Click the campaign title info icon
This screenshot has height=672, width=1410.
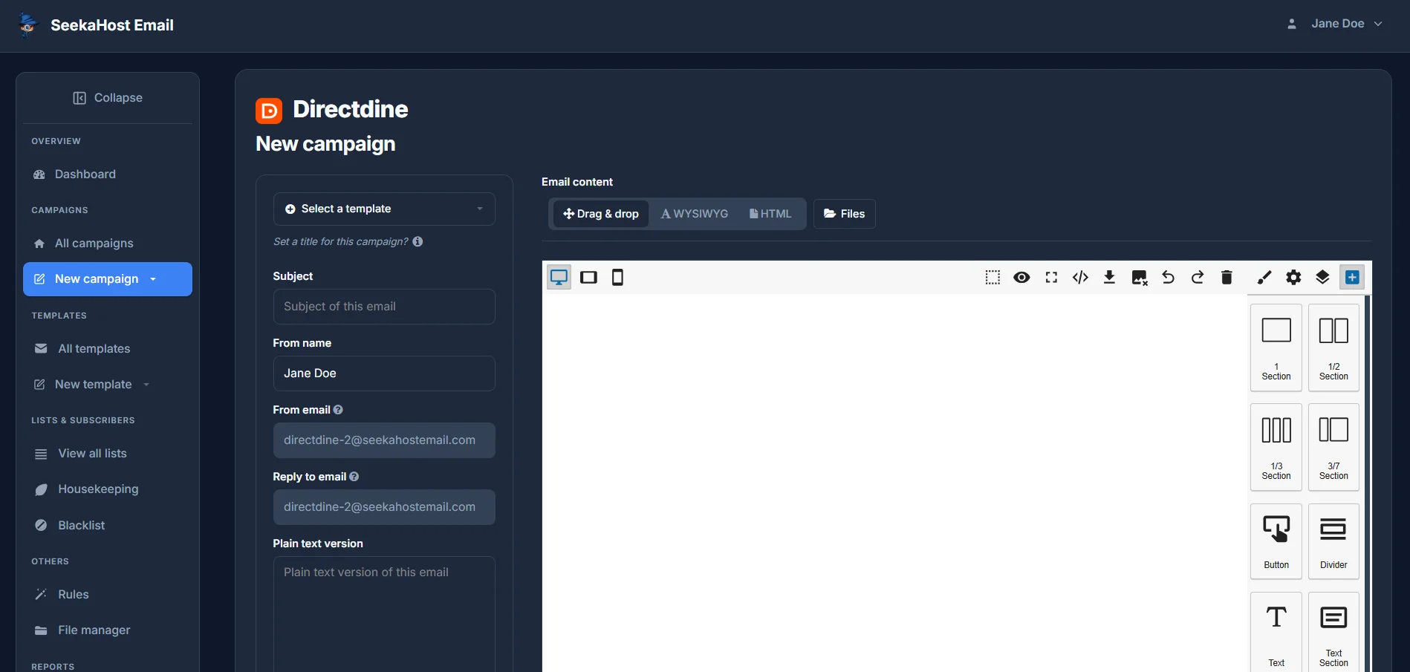[x=418, y=241]
